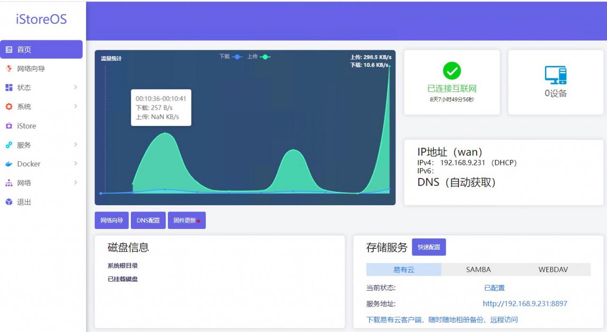Click the iStore bag icon
The height and width of the screenshot is (332, 607).
[x=9, y=126]
